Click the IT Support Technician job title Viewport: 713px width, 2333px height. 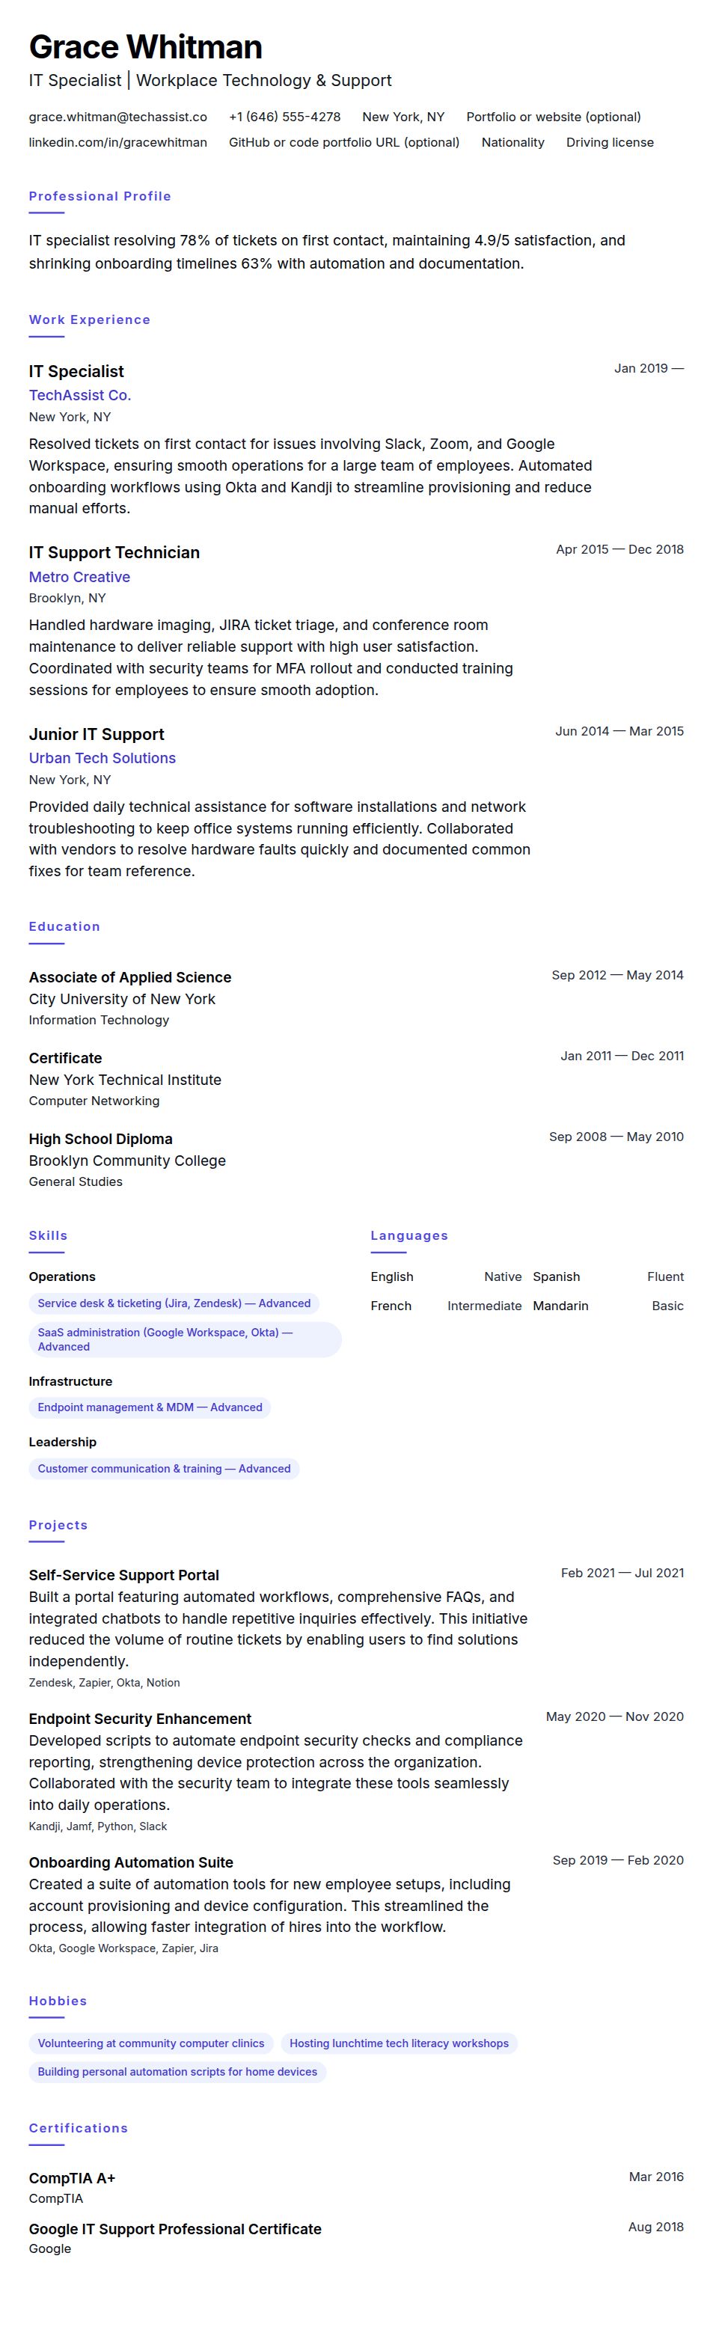(x=114, y=552)
